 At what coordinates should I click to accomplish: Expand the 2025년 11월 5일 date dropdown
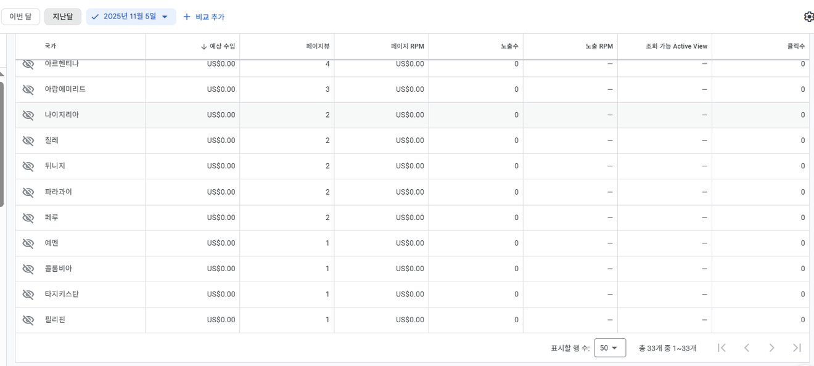tap(165, 17)
